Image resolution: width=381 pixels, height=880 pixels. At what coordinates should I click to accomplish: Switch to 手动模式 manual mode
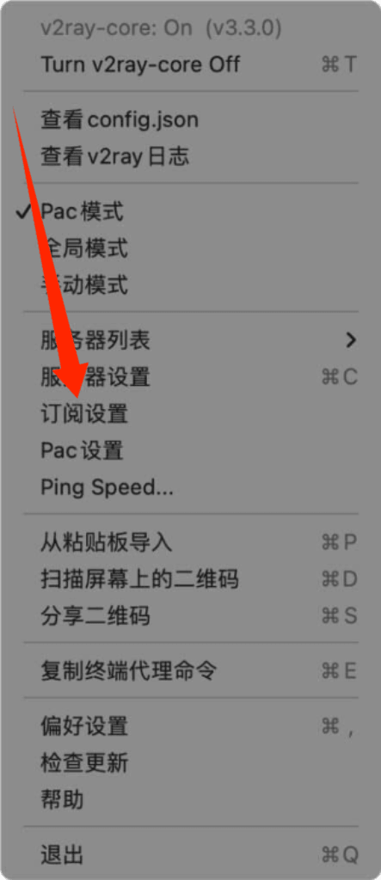pyautogui.click(x=191, y=284)
